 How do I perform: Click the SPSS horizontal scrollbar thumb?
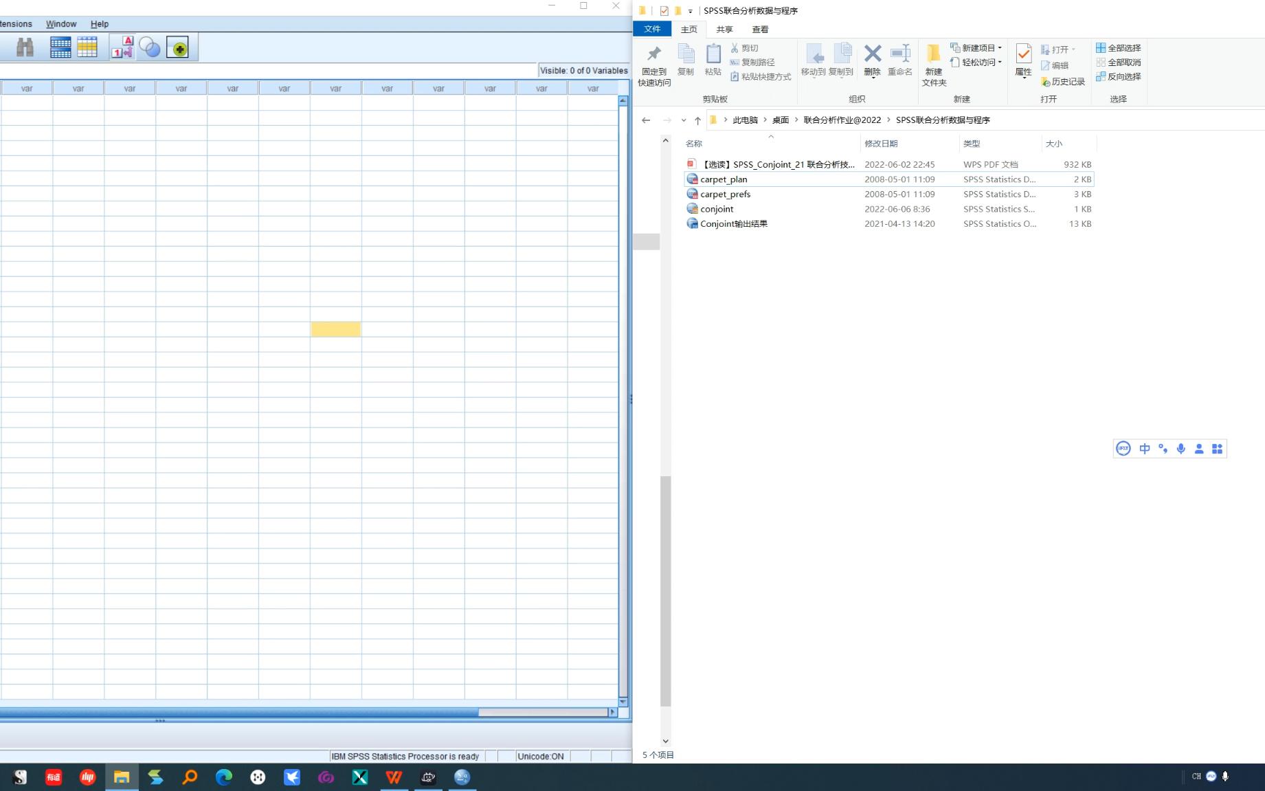point(543,712)
